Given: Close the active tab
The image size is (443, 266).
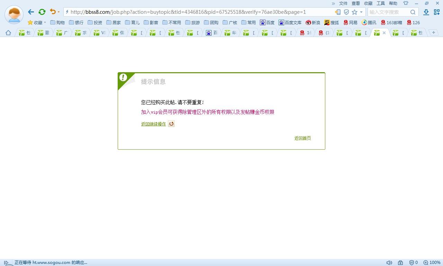Looking at the screenshot, I should (384, 33).
